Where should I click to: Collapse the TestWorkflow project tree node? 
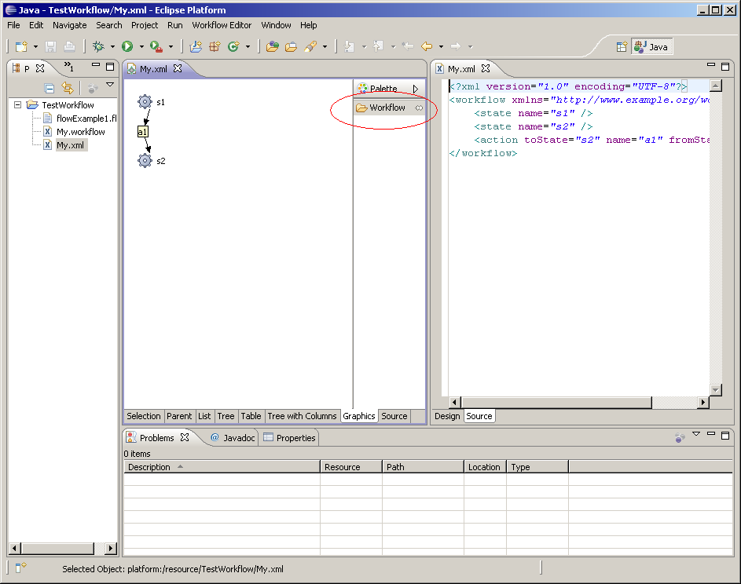point(18,105)
